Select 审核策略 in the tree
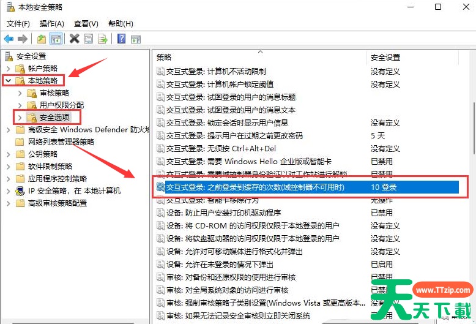Viewport: 476px width, 324px height. click(54, 93)
